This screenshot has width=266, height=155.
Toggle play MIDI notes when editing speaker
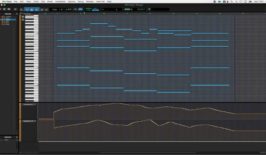[71, 9]
